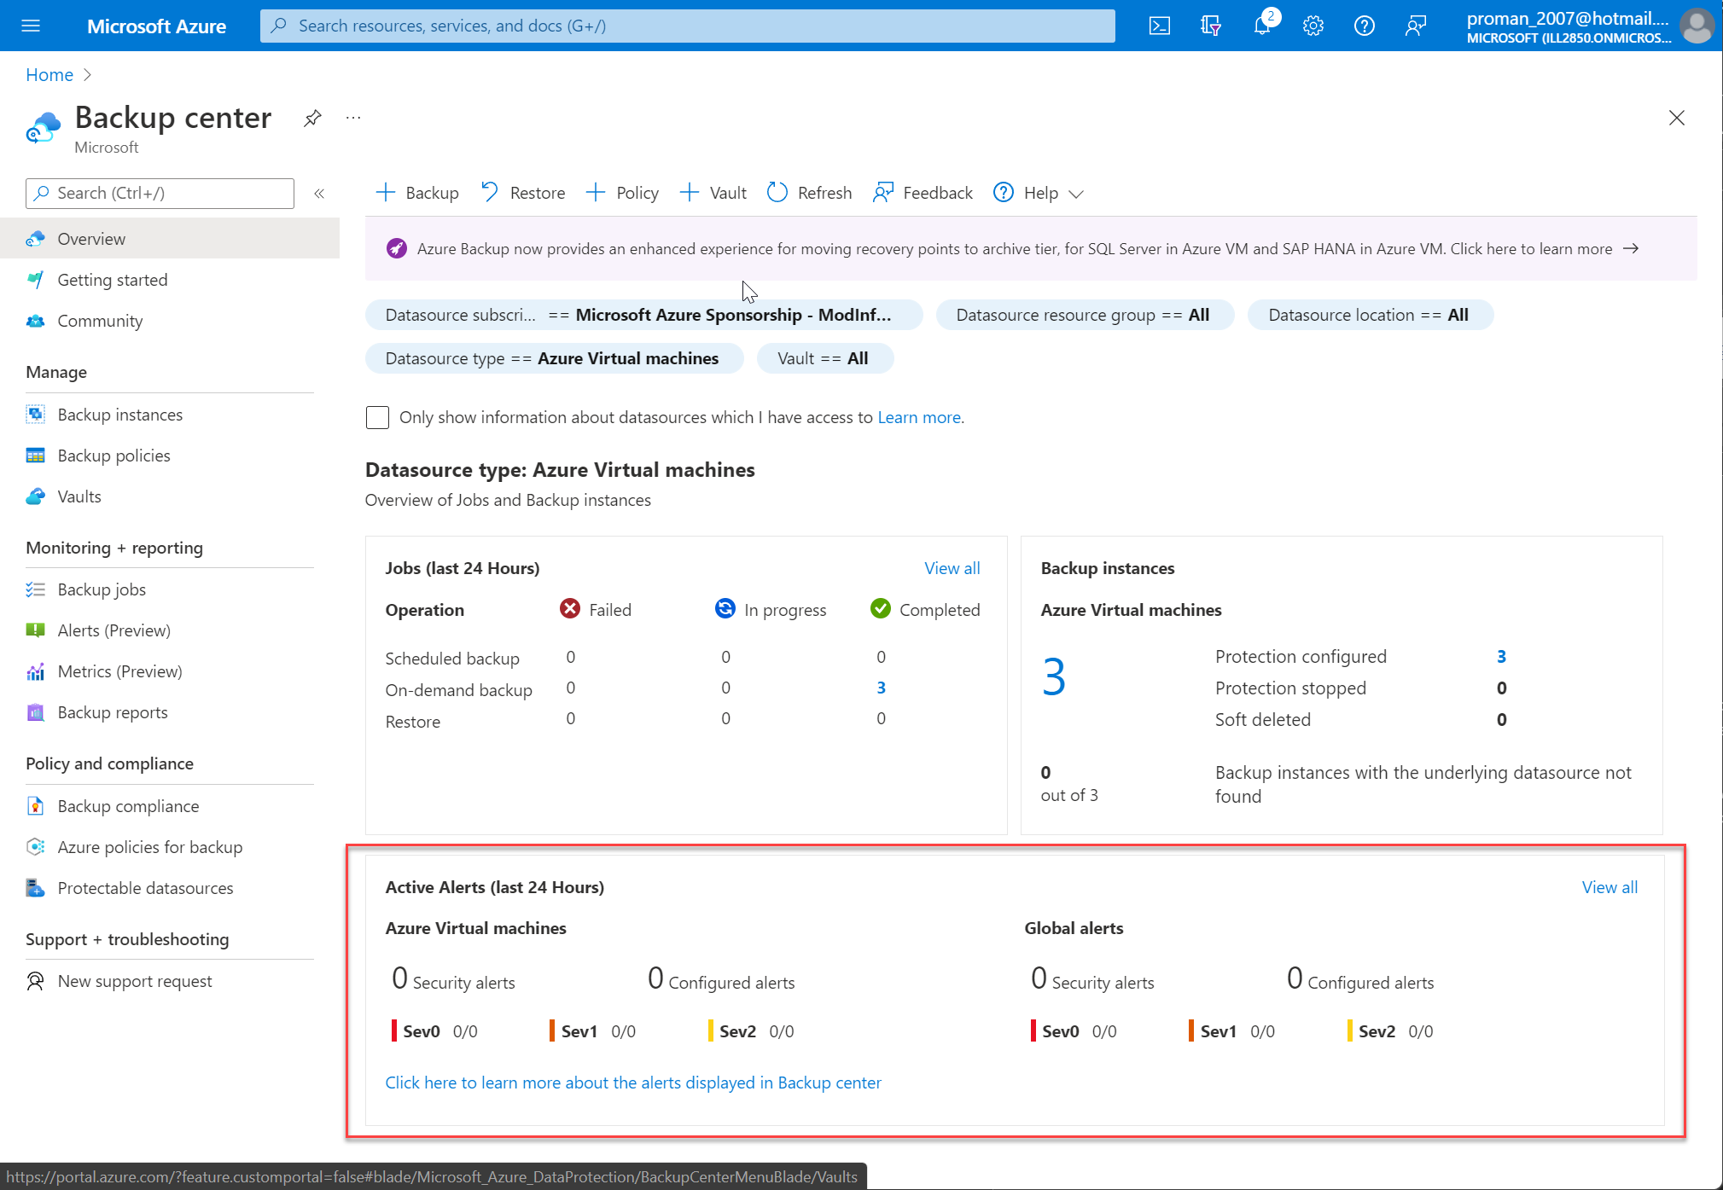Collapse the left navigation pane

tap(319, 194)
